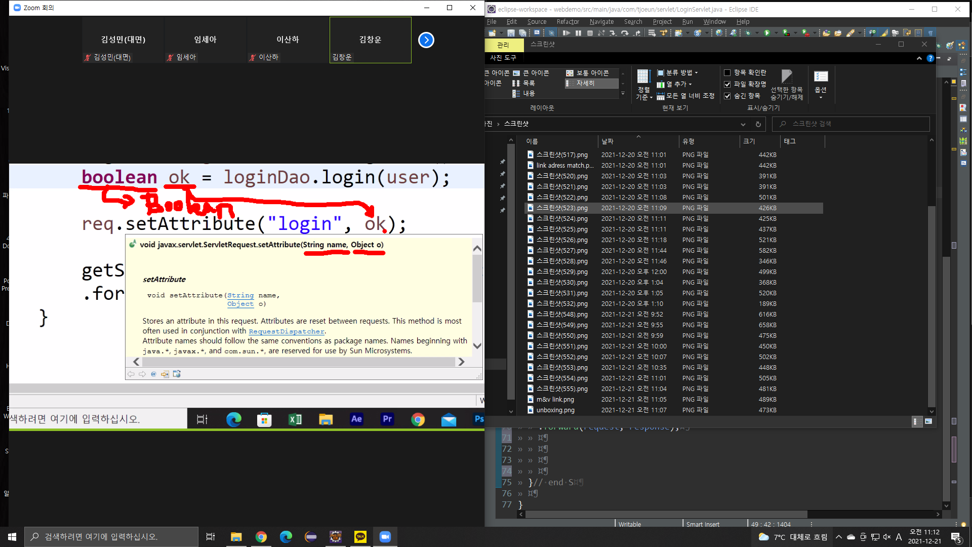The width and height of the screenshot is (972, 547).
Task: Open the Explorer help question icon
Action: coord(930,58)
